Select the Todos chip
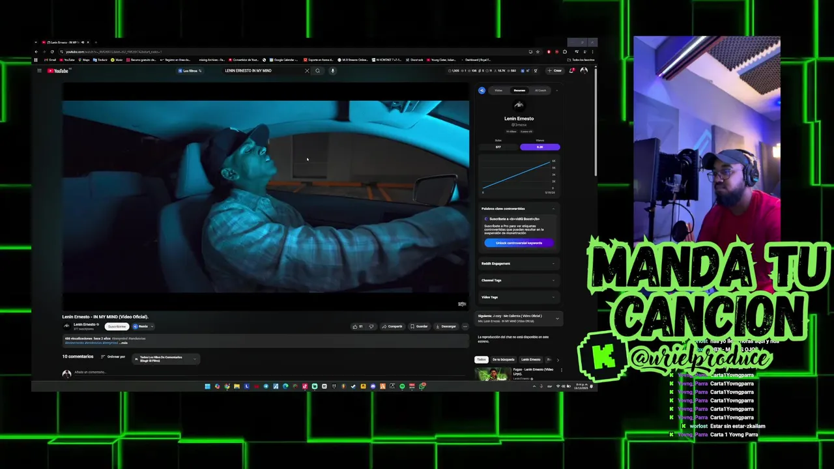The height and width of the screenshot is (469, 834). pyautogui.click(x=481, y=360)
